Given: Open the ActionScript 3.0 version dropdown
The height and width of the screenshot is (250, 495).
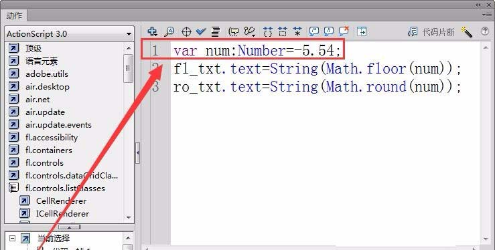Looking at the screenshot, I should [69, 33].
